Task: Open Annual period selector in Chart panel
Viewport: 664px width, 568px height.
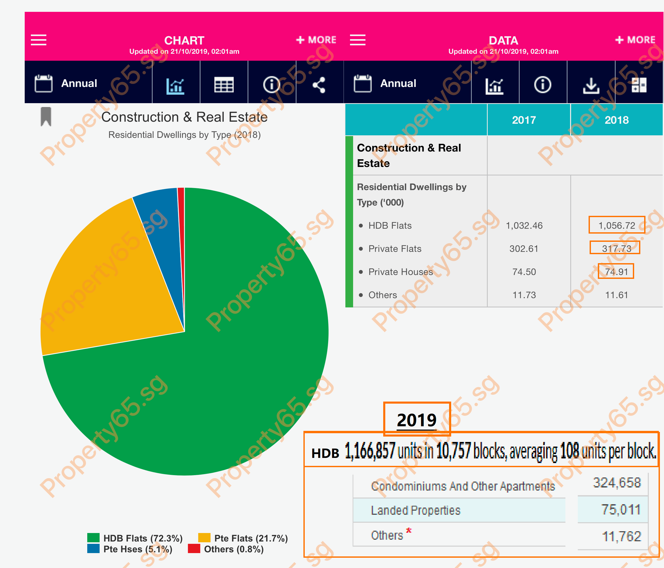Action: tap(79, 83)
